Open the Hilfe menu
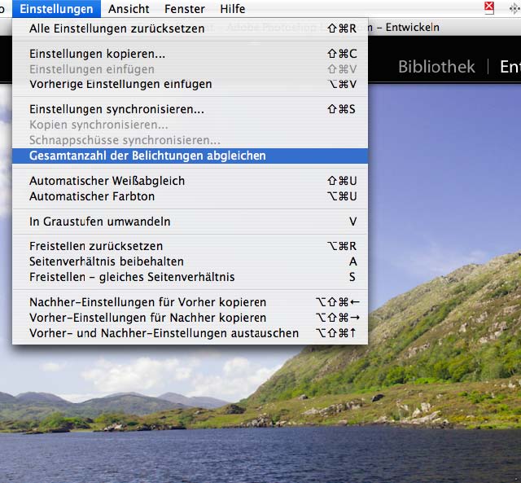The image size is (521, 483). tap(233, 9)
